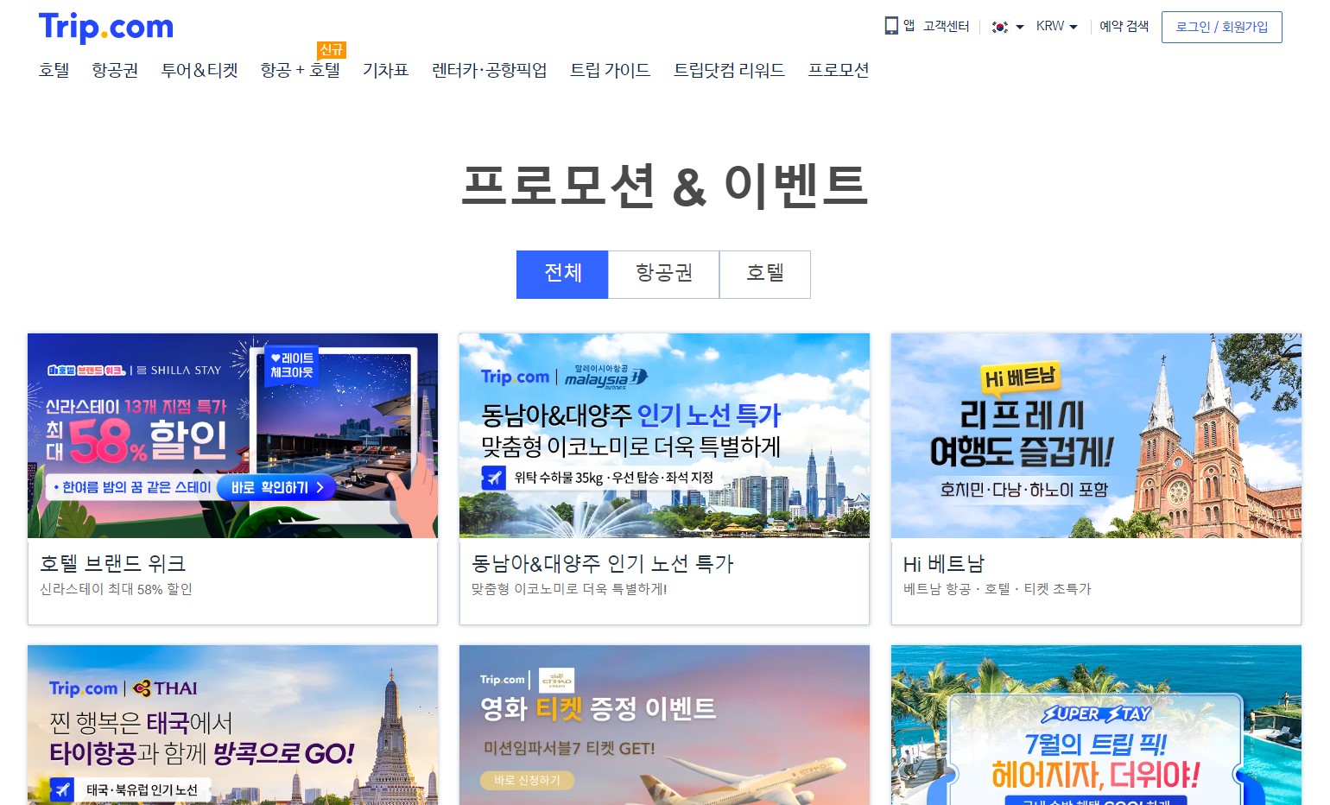This screenshot has height=805, width=1330.
Task: Click the 트립 가이드 menu item
Action: point(611,71)
